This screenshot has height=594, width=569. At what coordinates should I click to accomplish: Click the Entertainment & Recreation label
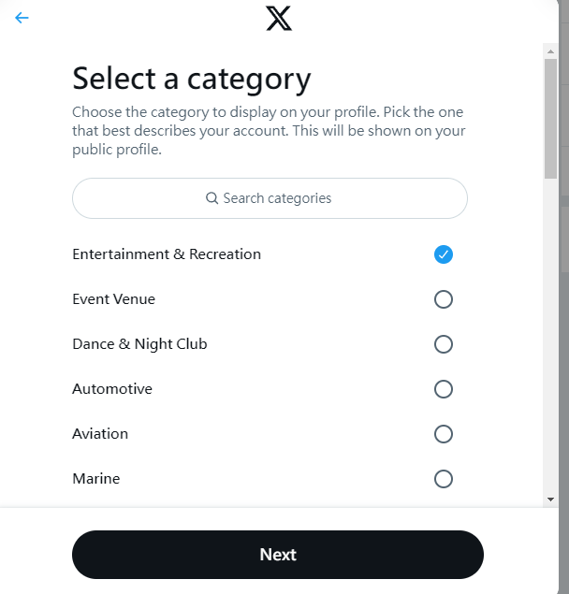[167, 254]
